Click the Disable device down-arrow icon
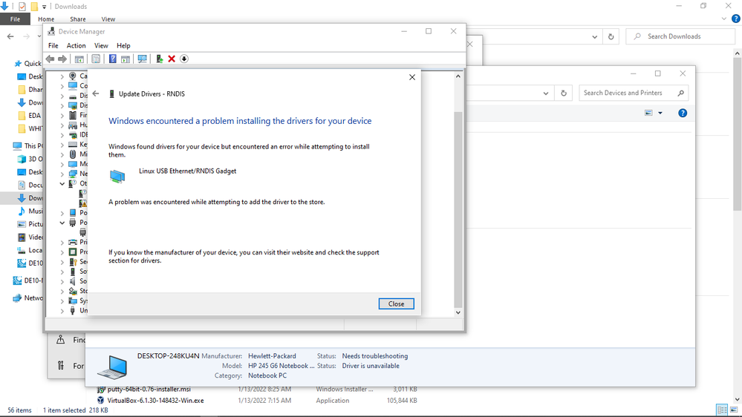742x417 pixels. tap(184, 59)
